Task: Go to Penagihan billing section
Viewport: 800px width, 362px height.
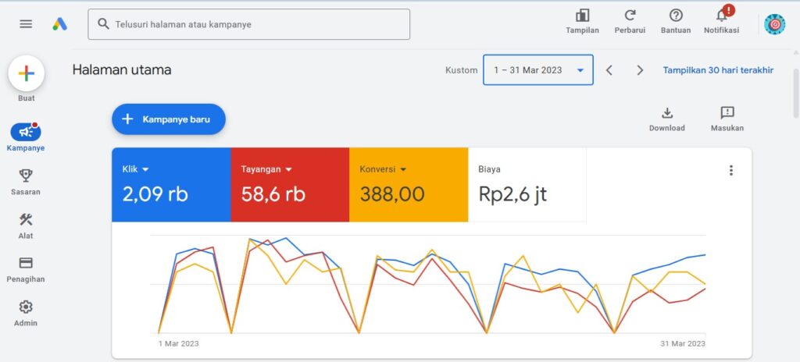Action: coord(26,264)
